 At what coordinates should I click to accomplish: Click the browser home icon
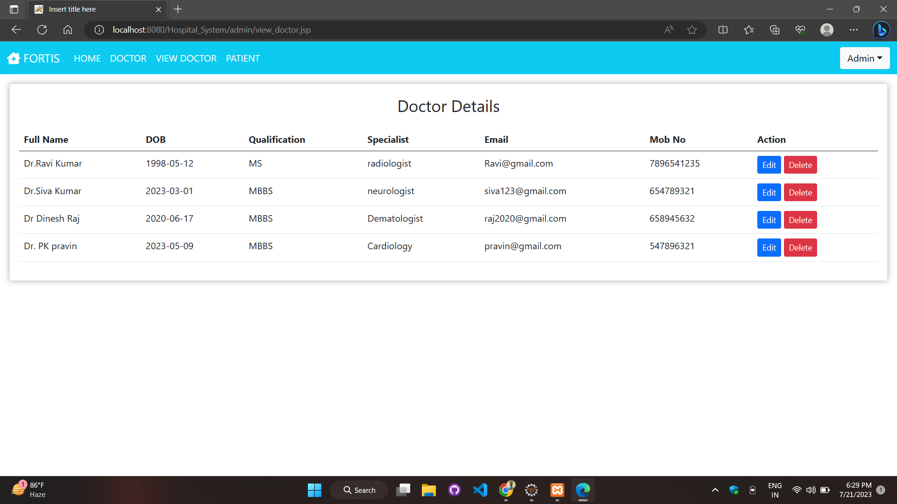click(x=67, y=29)
